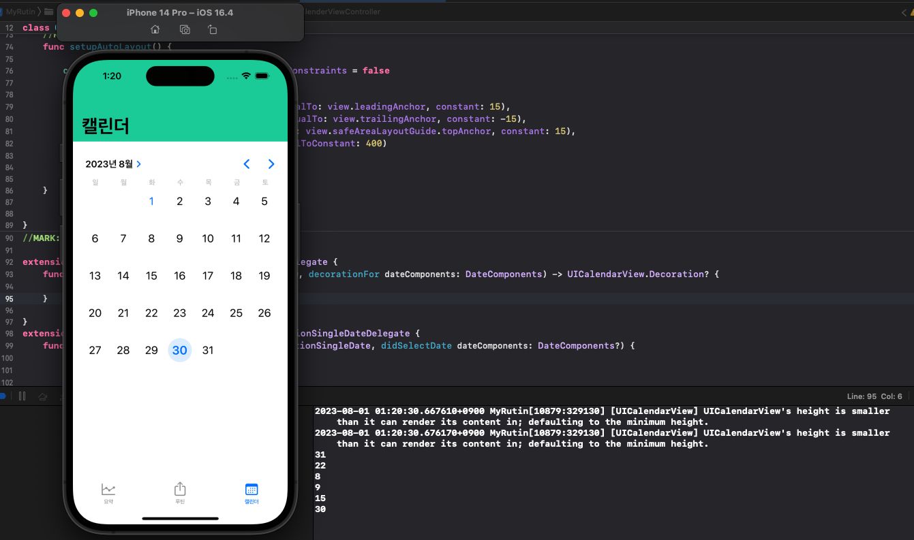Go to previous month in calendar
Viewport: 914px width, 540px height.
(x=247, y=164)
